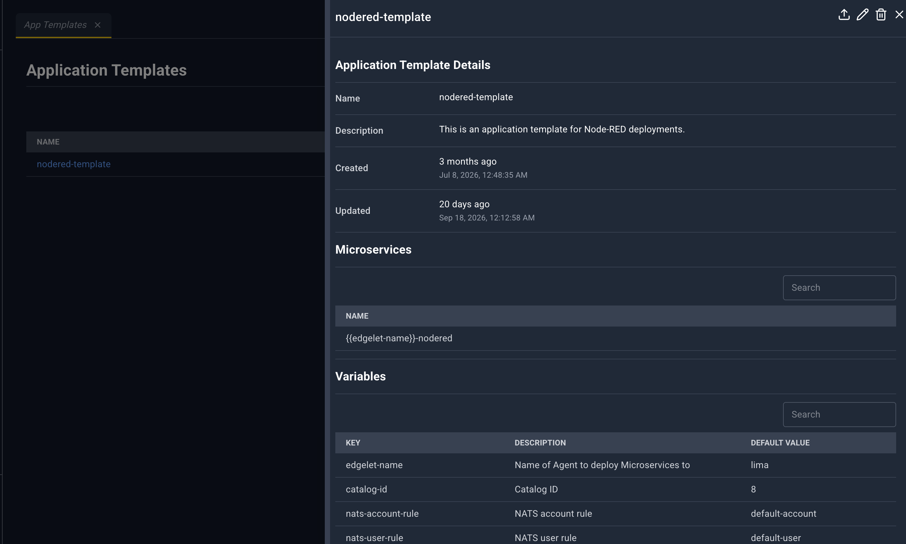Click the default-account value
This screenshot has height=544, width=906.
tap(783, 513)
